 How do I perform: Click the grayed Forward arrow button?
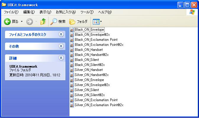click(x=30, y=22)
